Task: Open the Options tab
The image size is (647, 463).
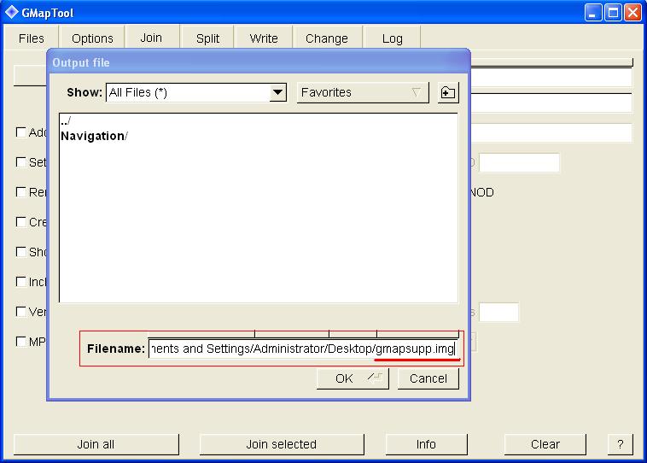Action: pos(92,38)
